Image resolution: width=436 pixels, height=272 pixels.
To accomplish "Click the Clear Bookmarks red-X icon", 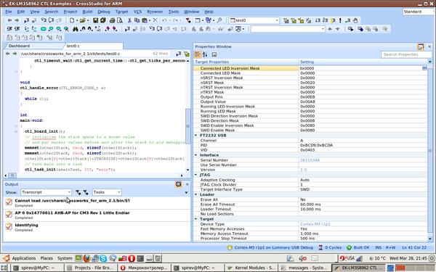I will click(66, 29).
